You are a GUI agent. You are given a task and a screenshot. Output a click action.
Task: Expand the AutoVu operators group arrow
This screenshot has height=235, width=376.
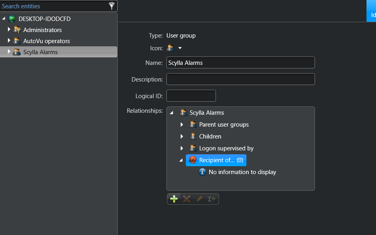[9, 41]
